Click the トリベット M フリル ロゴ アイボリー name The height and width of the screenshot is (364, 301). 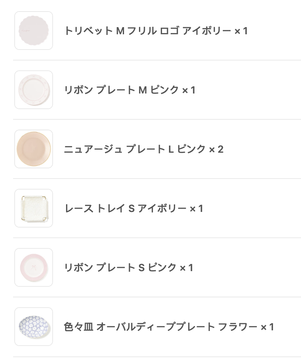[x=147, y=31]
